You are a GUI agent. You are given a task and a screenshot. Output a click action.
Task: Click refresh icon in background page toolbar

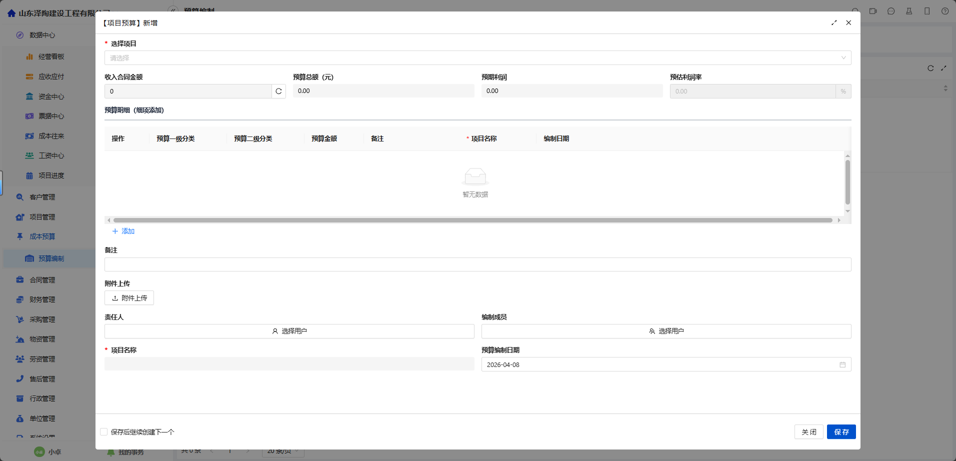tap(930, 68)
